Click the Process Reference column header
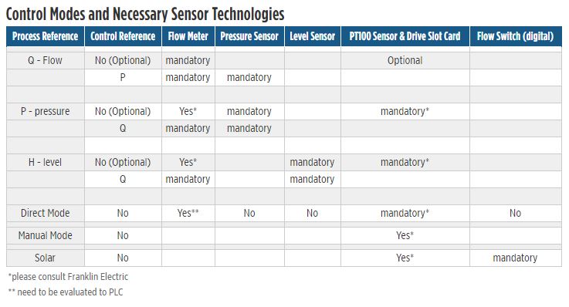The width and height of the screenshot is (569, 307). click(x=46, y=36)
